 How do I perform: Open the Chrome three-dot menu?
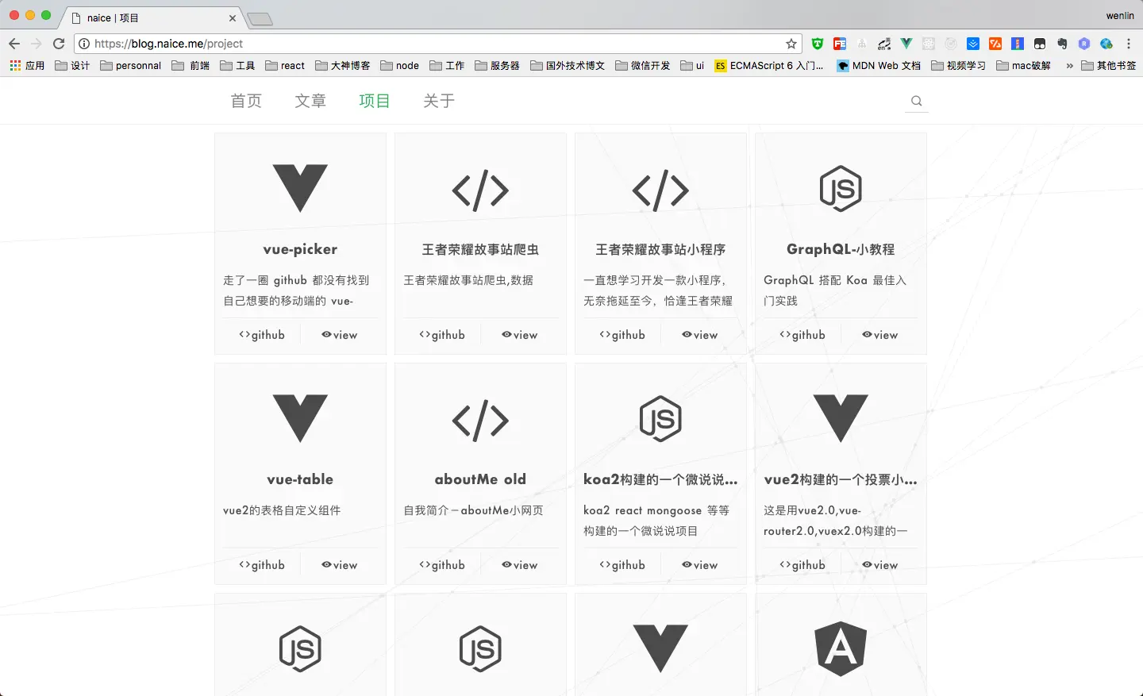coord(1129,44)
